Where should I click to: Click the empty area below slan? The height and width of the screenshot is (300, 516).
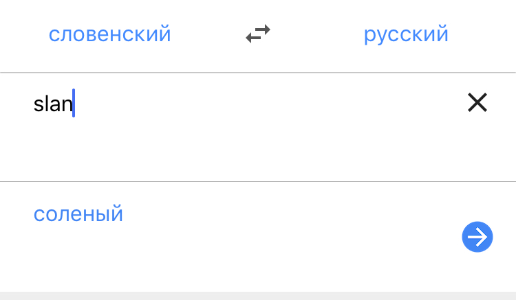[x=206, y=152]
